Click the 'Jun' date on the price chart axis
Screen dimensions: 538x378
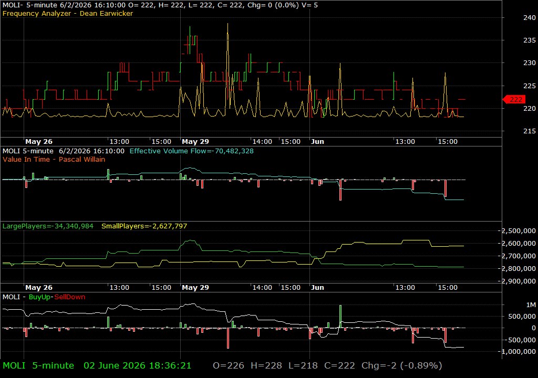pos(317,142)
